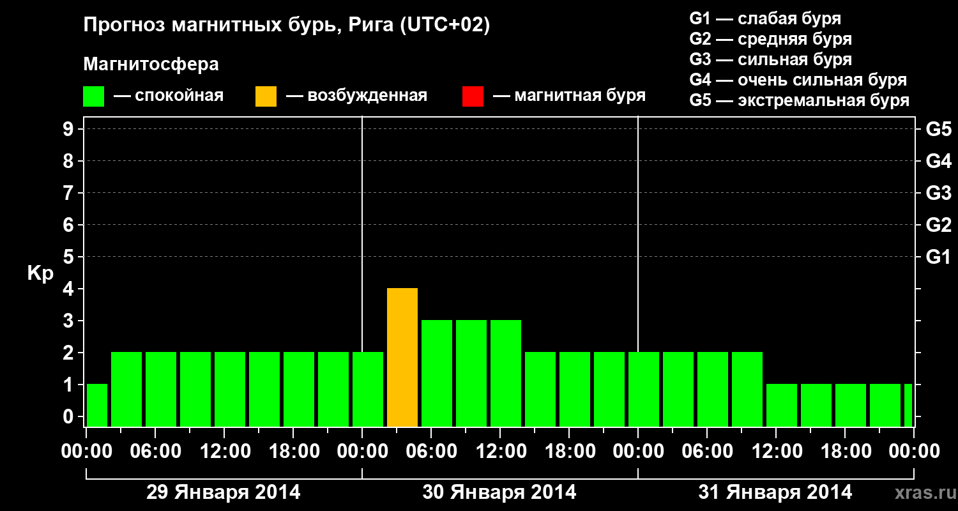Click the 'возбужденная' legend text
The image size is (958, 511).
pos(367,96)
